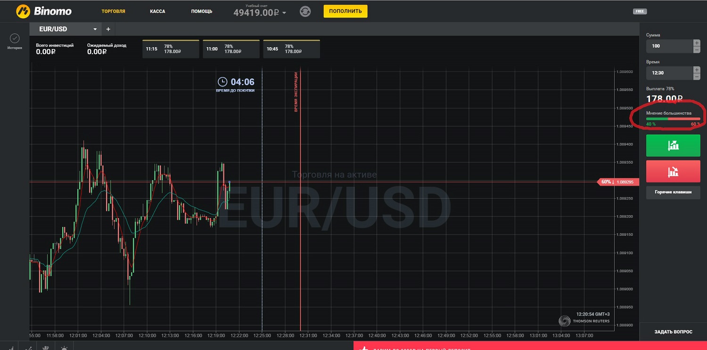This screenshot has height=350, width=707.
Task: Increase the Время expiry with plus
Action: point(697,70)
